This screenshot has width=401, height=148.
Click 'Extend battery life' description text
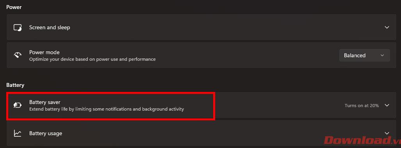tap(106, 109)
